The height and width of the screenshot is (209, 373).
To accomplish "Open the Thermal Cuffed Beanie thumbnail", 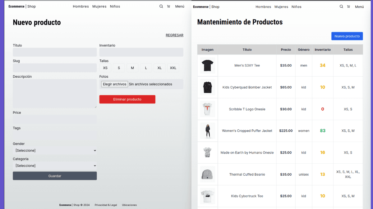I will [208, 174].
